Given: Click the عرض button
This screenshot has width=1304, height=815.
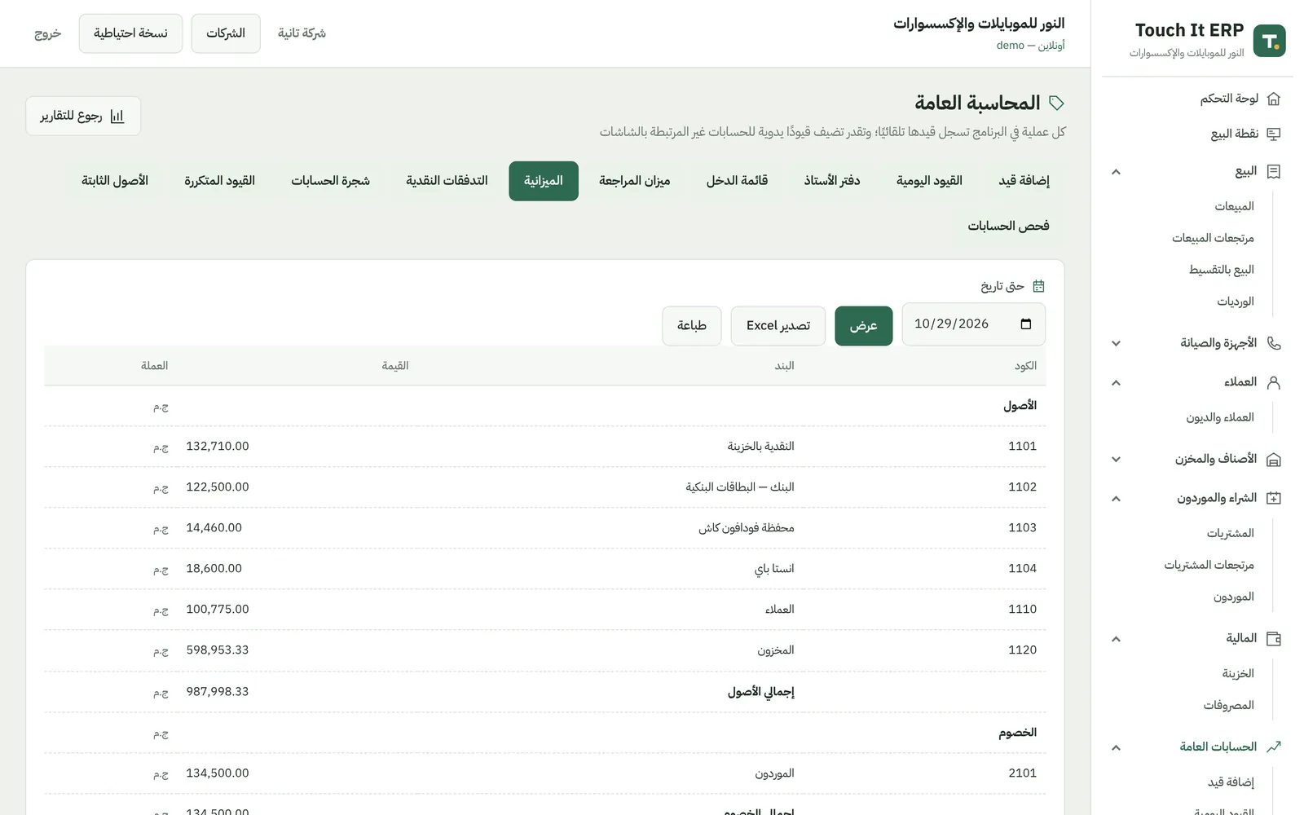Looking at the screenshot, I should (863, 326).
